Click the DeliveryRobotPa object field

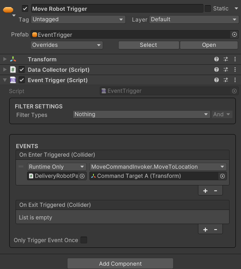coord(53,176)
